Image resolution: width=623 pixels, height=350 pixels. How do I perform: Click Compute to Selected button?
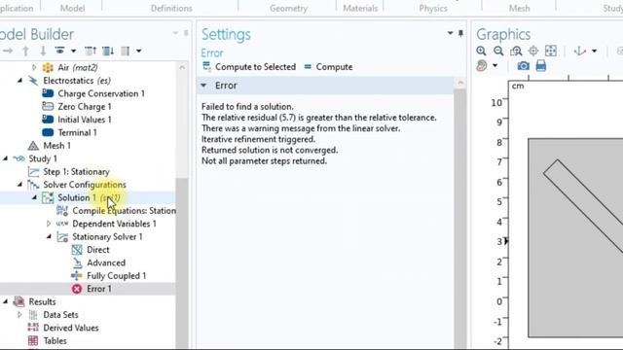249,67
